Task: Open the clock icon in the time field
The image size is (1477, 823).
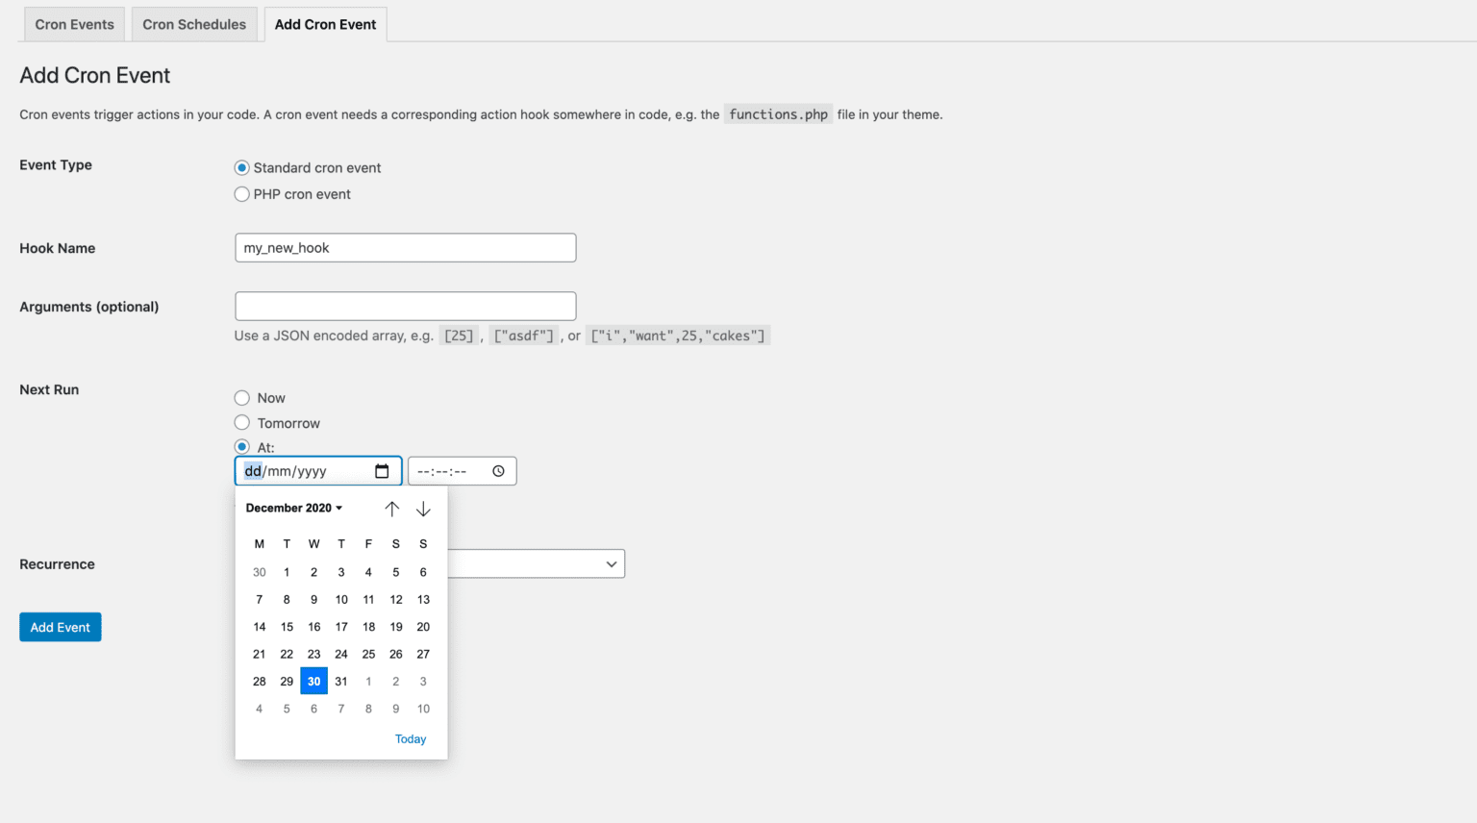Action: point(498,471)
